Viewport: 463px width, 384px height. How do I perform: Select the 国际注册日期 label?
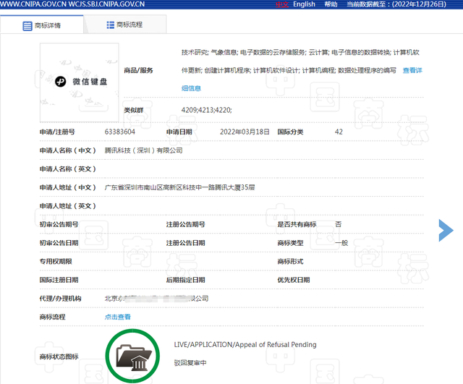[x=59, y=280]
